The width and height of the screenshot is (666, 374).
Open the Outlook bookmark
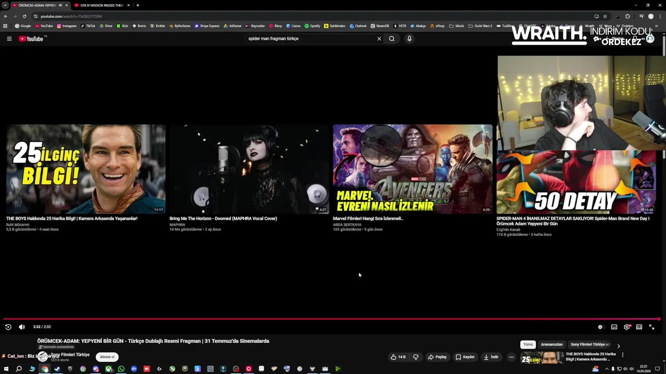coord(358,26)
